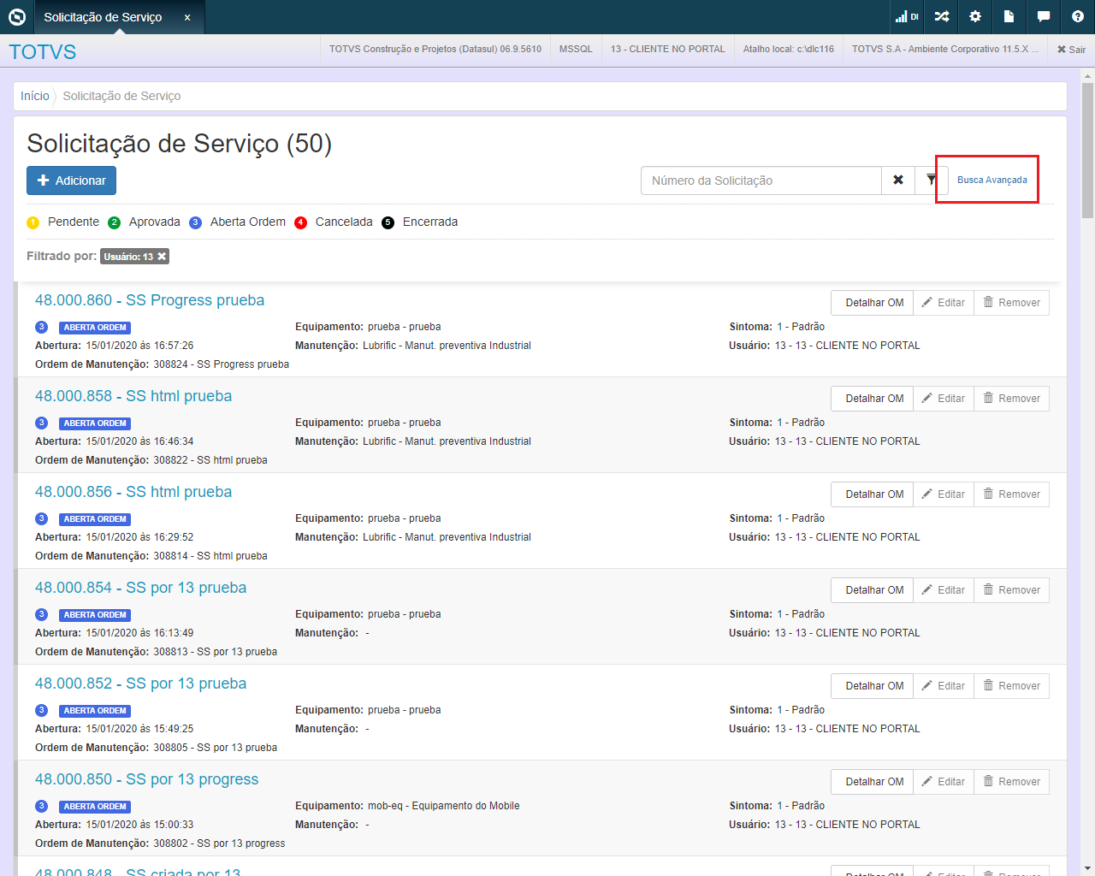
Task: Click '13 - CLIENTE NO PORTAL' header label
Action: [668, 49]
